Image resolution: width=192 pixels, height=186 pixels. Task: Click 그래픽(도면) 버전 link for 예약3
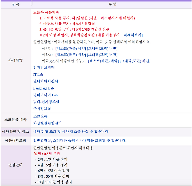point(135,61)
